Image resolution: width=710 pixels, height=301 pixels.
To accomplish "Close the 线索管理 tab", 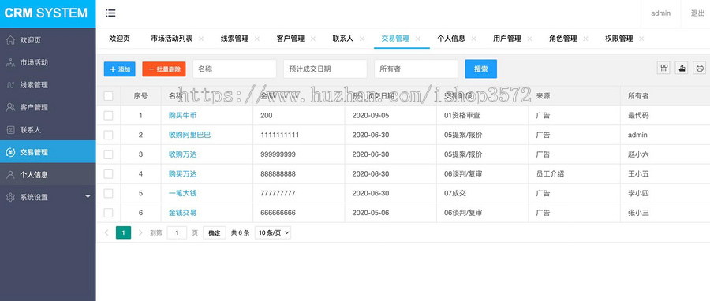I will (257, 39).
